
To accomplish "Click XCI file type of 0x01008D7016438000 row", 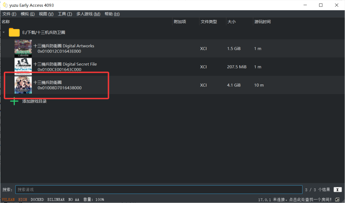I will 203,85.
